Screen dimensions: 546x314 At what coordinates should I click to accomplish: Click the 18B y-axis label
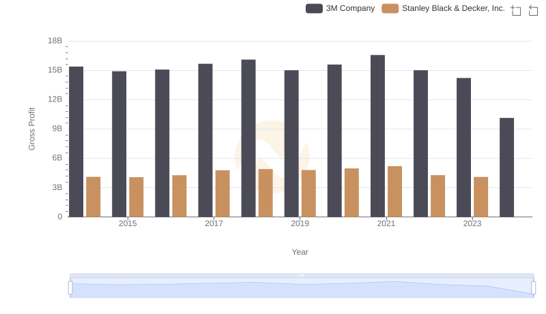pyautogui.click(x=55, y=41)
